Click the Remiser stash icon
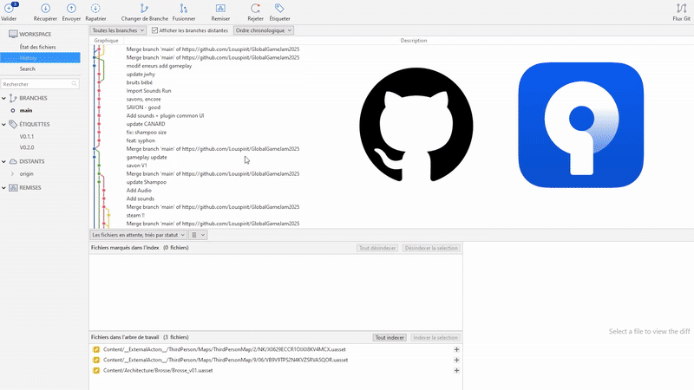The image size is (694, 390). tap(220, 8)
